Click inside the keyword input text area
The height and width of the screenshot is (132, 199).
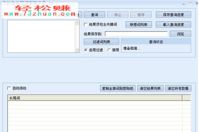[41, 36]
